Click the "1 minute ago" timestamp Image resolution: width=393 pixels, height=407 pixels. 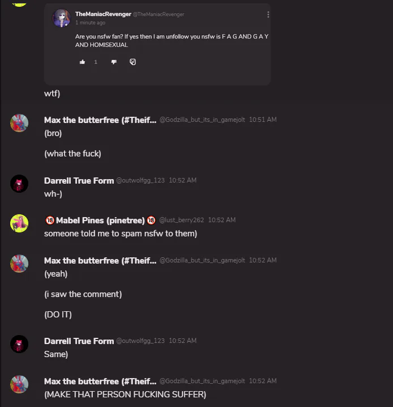(x=90, y=23)
